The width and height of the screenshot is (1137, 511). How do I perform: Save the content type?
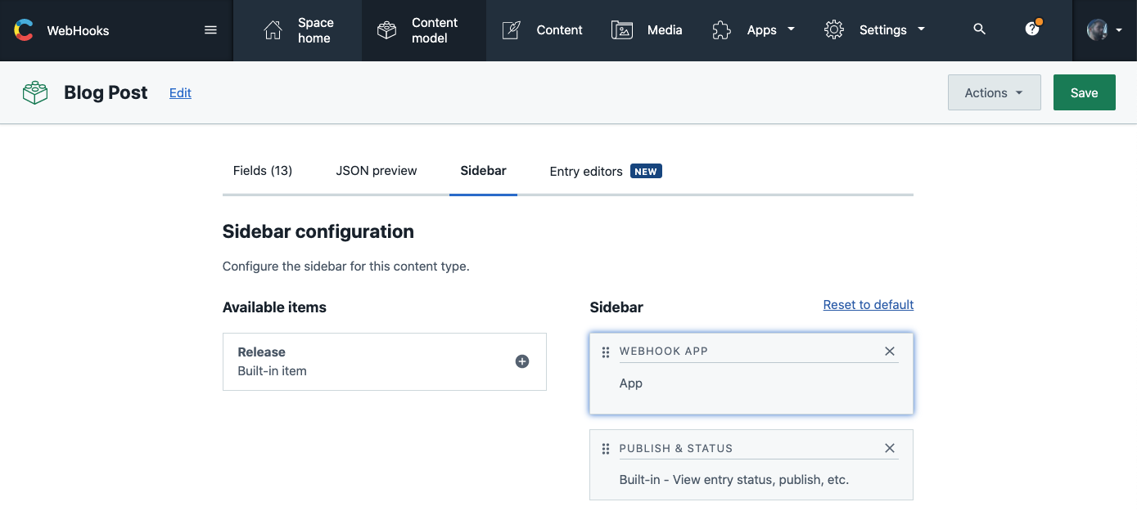[x=1085, y=92]
